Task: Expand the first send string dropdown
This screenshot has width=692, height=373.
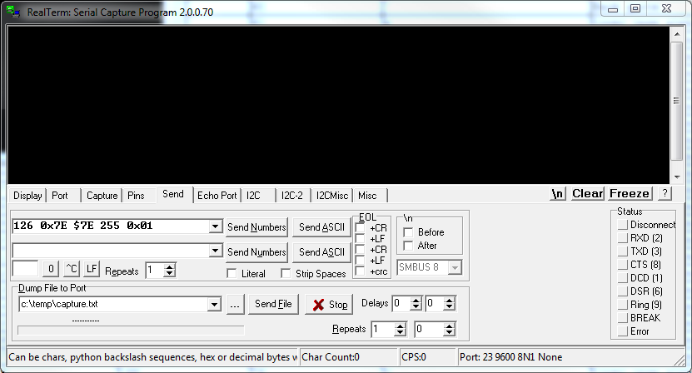Action: point(215,226)
